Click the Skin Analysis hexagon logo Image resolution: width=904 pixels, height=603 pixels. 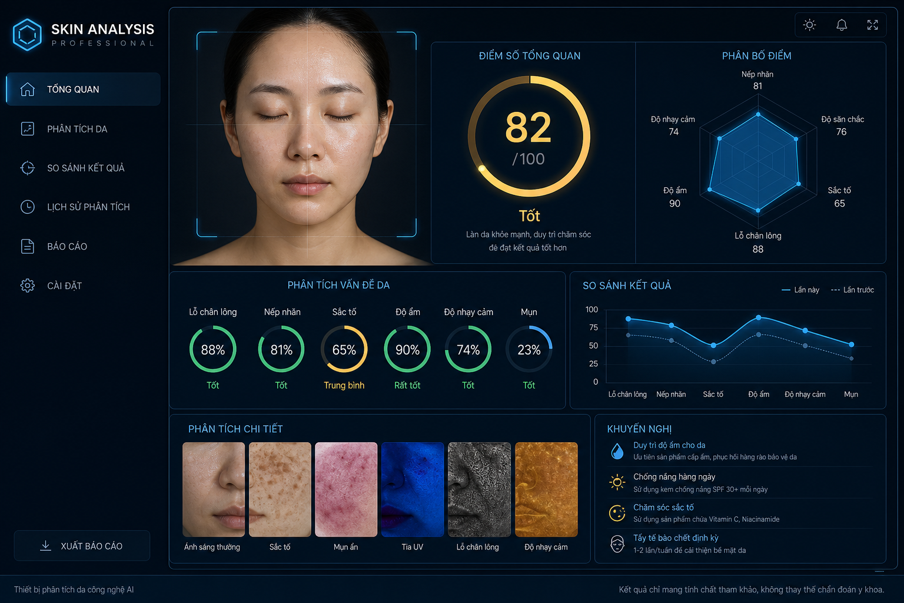coord(27,35)
